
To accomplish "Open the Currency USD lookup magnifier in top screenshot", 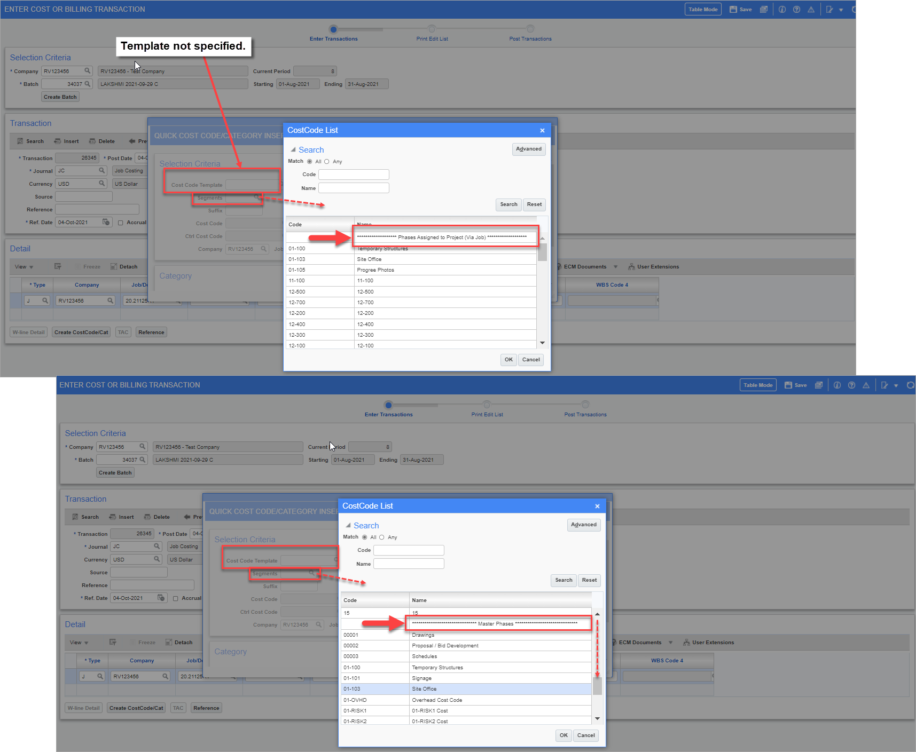I will coord(102,184).
